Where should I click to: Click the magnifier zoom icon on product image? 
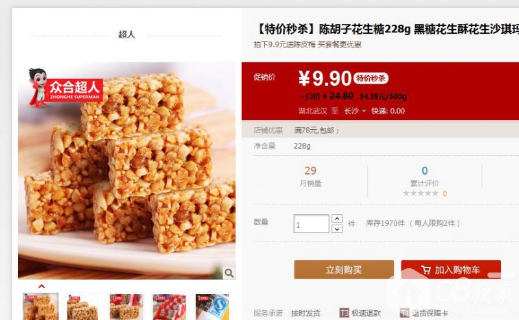point(229,273)
